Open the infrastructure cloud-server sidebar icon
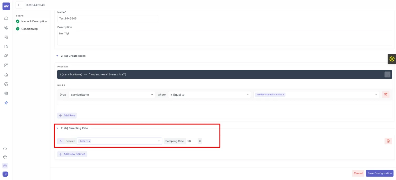Screen dimensions: 396x180 6,28
